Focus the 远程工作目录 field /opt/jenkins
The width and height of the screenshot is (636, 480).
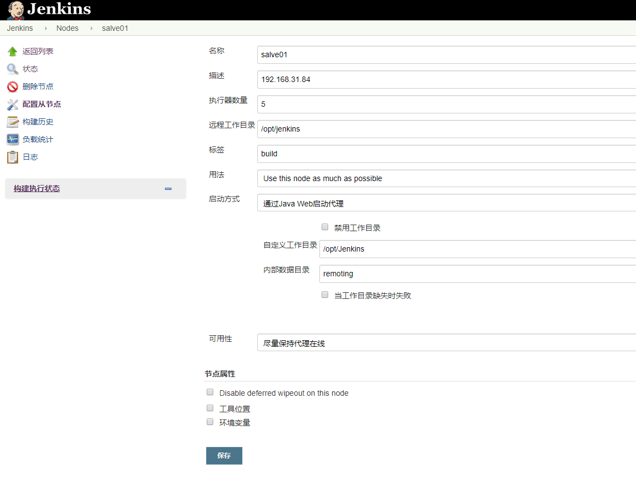pos(446,129)
